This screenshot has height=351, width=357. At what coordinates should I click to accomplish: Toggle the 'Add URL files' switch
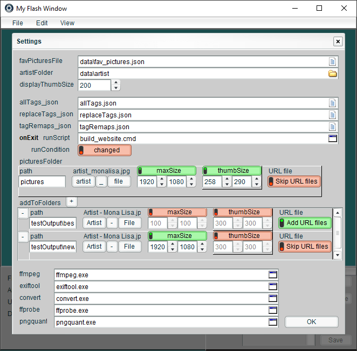tap(305, 223)
